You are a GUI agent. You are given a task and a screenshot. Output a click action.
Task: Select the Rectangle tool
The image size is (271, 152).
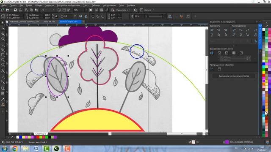pos(3,55)
